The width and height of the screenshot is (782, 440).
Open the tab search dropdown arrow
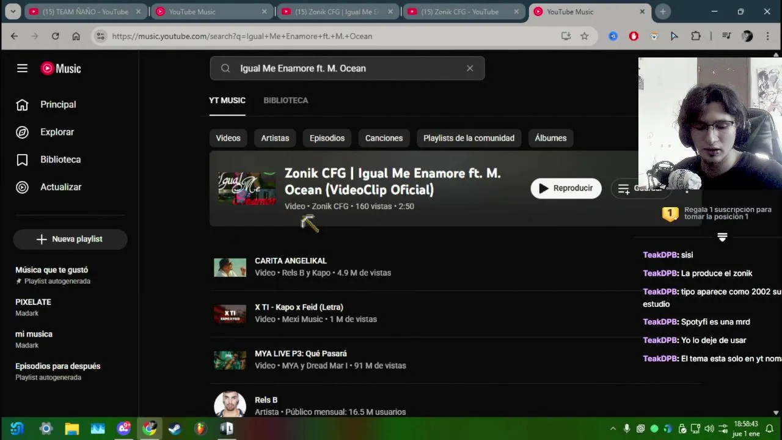[13, 12]
